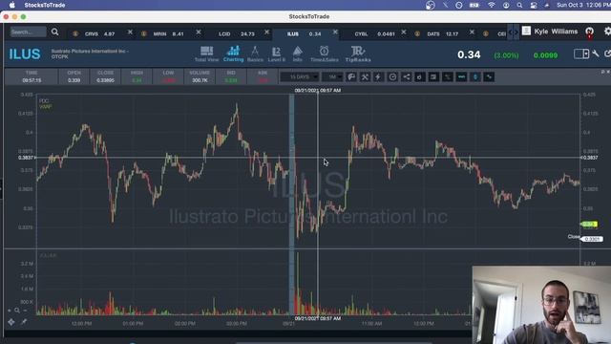This screenshot has width=611, height=344.
Task: Open the settings gear icon
Action: (607, 32)
